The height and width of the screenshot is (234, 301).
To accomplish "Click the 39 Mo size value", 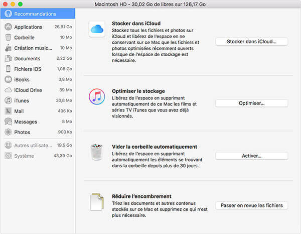I will click(x=66, y=90).
